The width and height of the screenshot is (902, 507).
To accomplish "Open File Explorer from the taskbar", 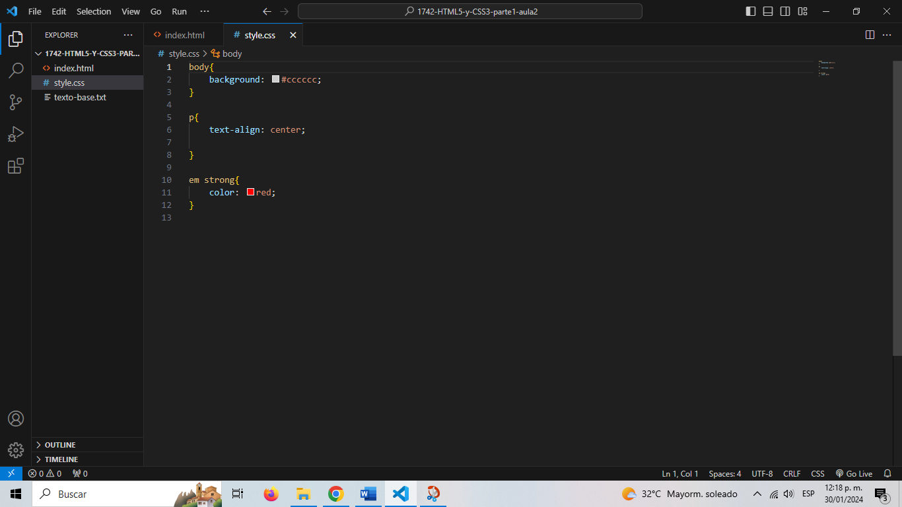I will (303, 494).
